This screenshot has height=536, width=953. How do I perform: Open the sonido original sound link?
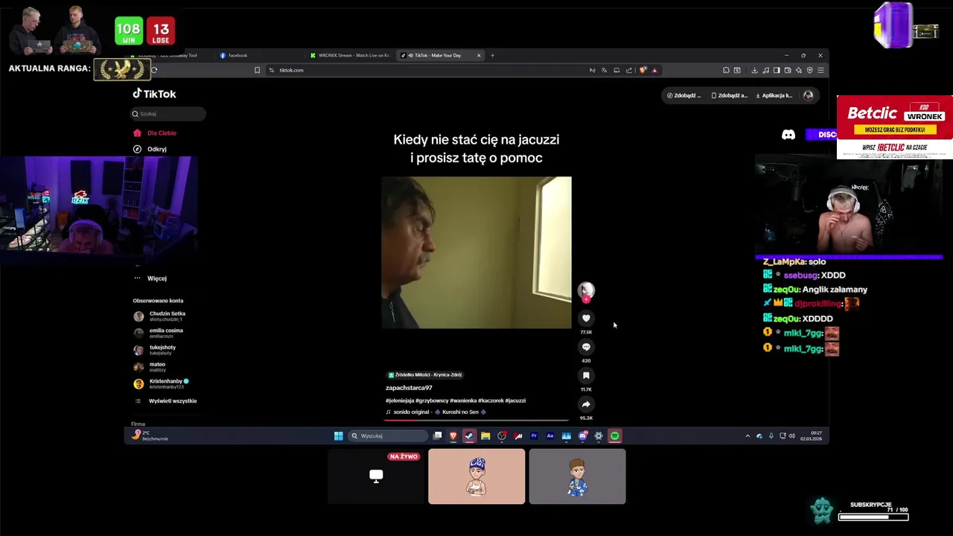pos(436,412)
